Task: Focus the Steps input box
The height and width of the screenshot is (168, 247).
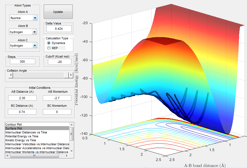Action: 22,62
